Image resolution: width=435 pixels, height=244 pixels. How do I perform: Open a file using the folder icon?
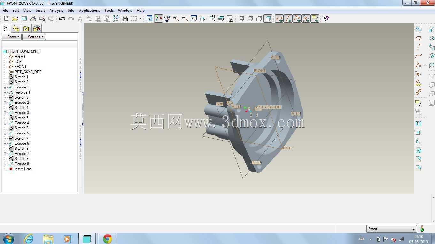point(15,19)
